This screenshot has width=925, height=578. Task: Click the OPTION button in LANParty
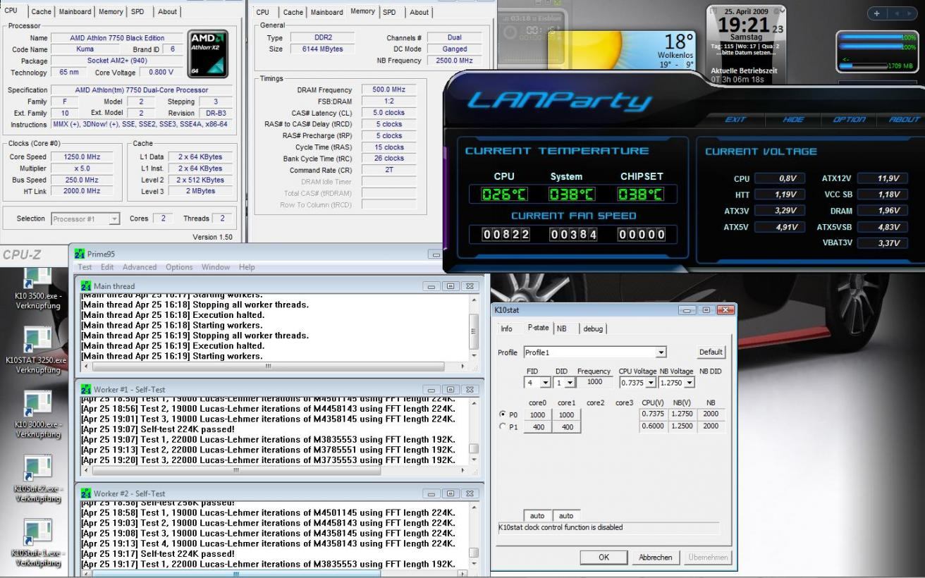tap(850, 120)
